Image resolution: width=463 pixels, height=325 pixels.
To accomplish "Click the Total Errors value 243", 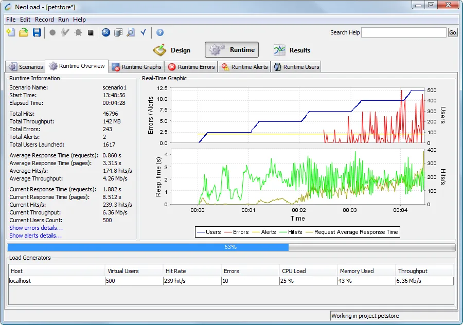I will (x=108, y=129).
